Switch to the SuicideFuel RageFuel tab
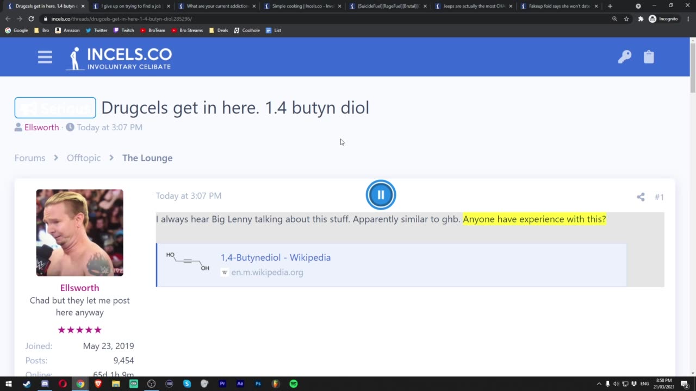Screen dimensions: 696x391 click(x=388, y=6)
